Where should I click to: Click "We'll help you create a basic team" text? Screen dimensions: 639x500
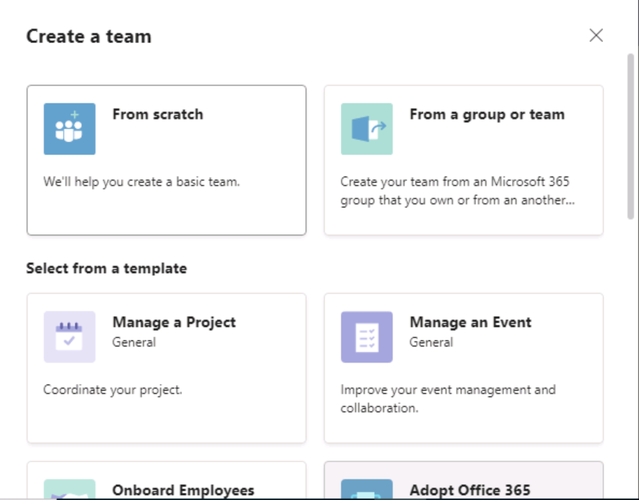(142, 182)
